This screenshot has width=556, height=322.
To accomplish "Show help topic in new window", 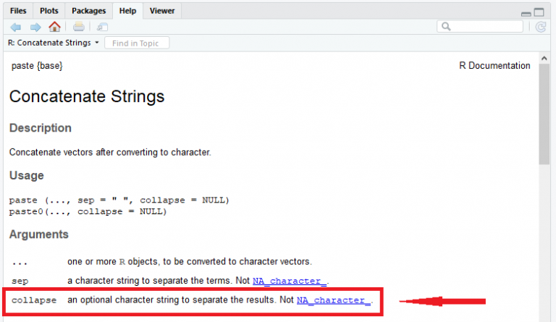I will (103, 27).
